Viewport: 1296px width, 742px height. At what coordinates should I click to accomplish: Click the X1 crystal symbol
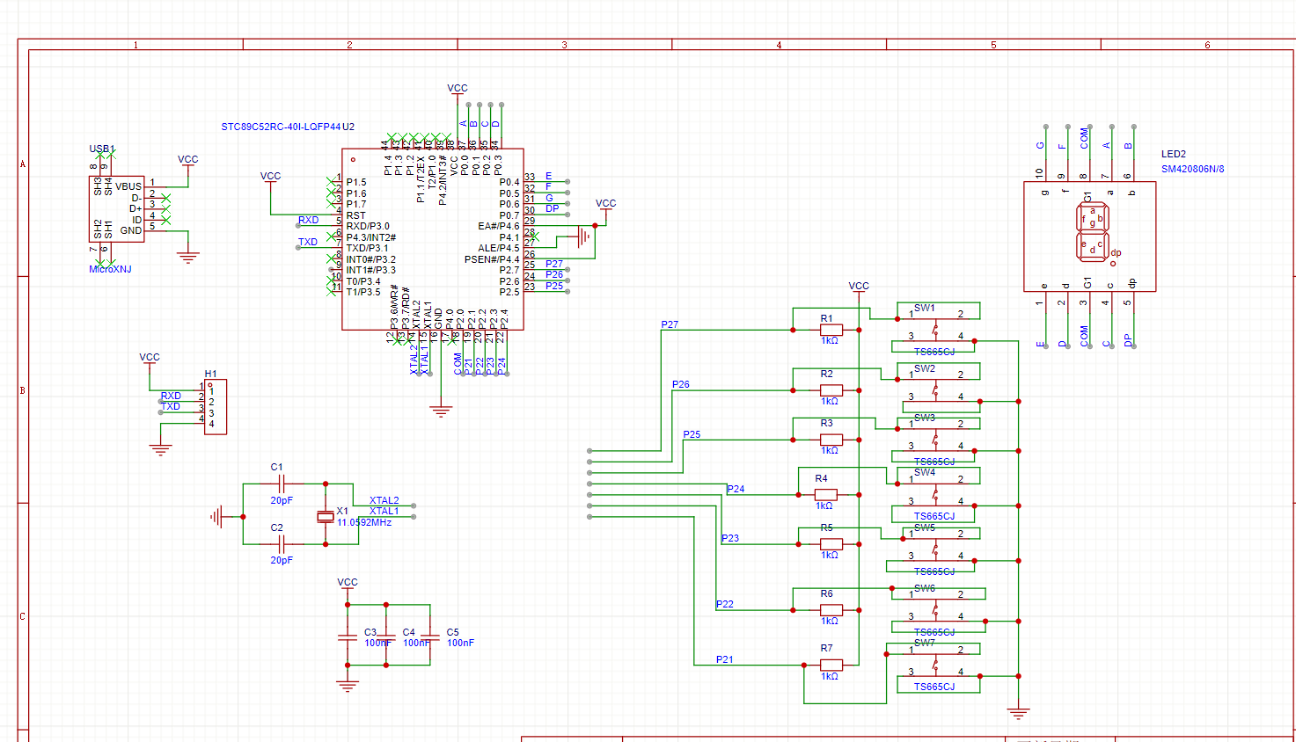326,516
